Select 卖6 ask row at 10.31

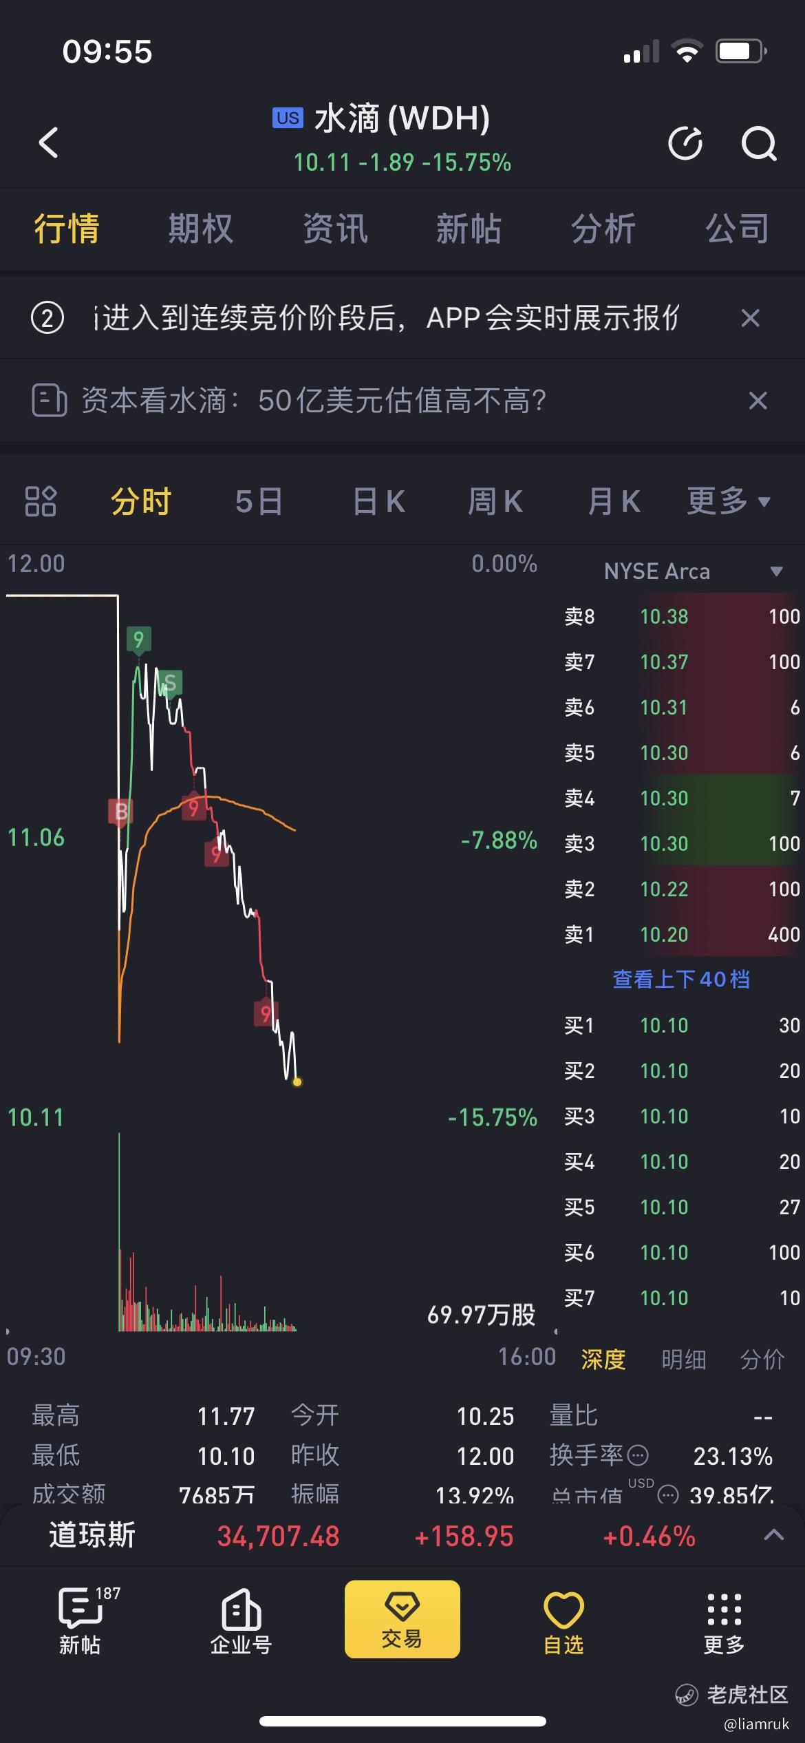click(x=682, y=707)
